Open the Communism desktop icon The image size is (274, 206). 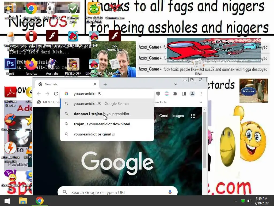pos(115,11)
